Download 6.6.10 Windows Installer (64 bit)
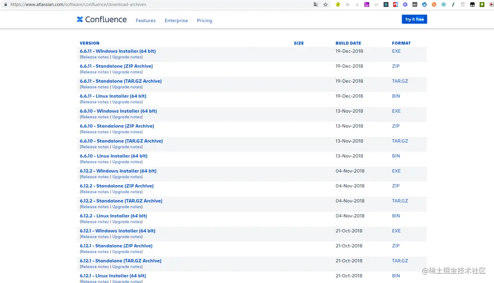Viewport: 494px width, 283px height. pos(118,111)
